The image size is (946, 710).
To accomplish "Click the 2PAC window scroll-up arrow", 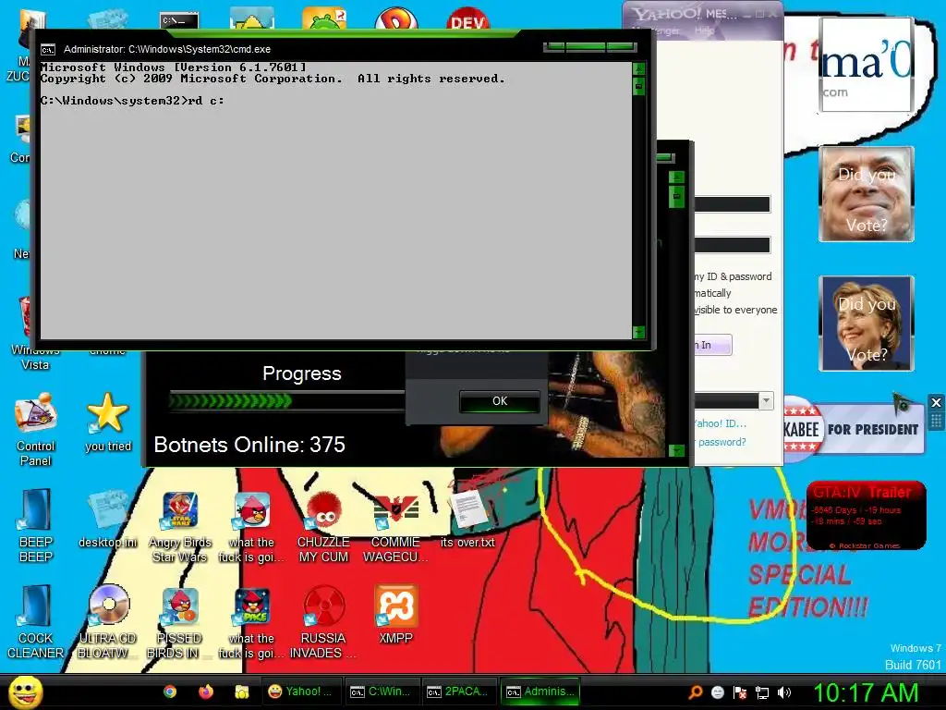I will pos(677,177).
